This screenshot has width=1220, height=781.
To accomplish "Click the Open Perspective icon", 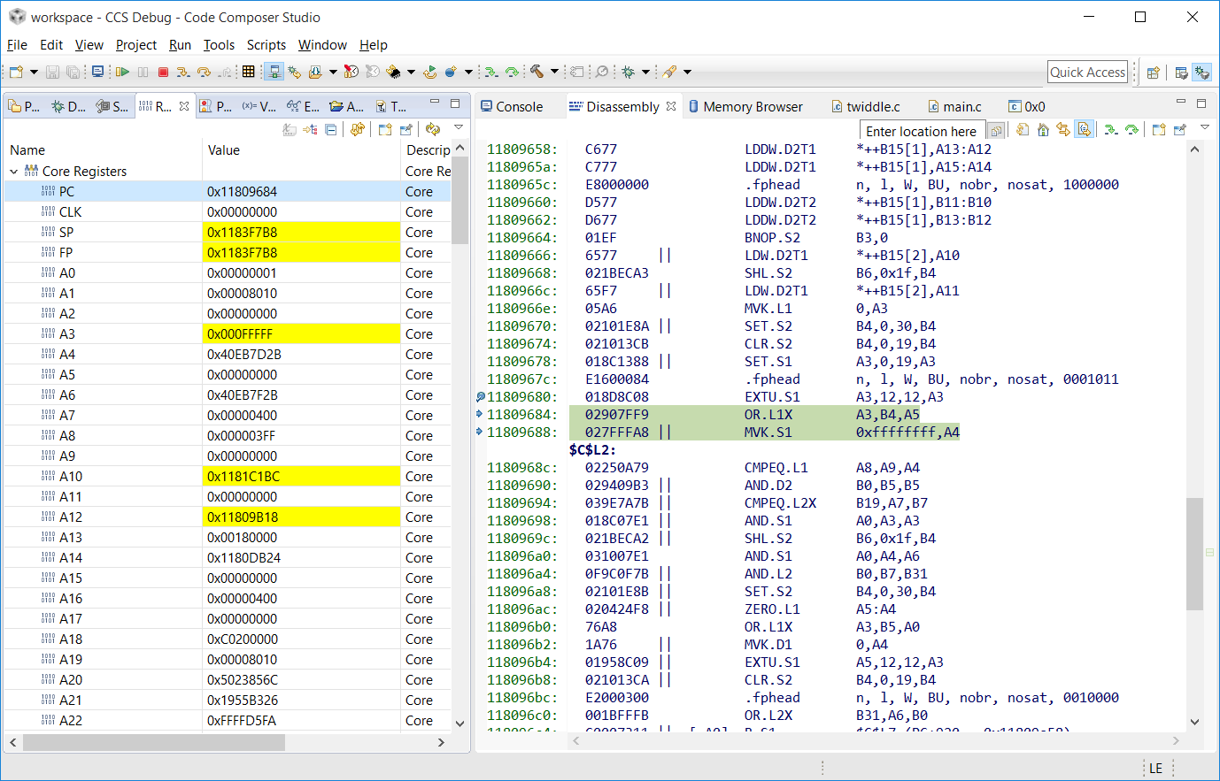I will click(x=1153, y=73).
